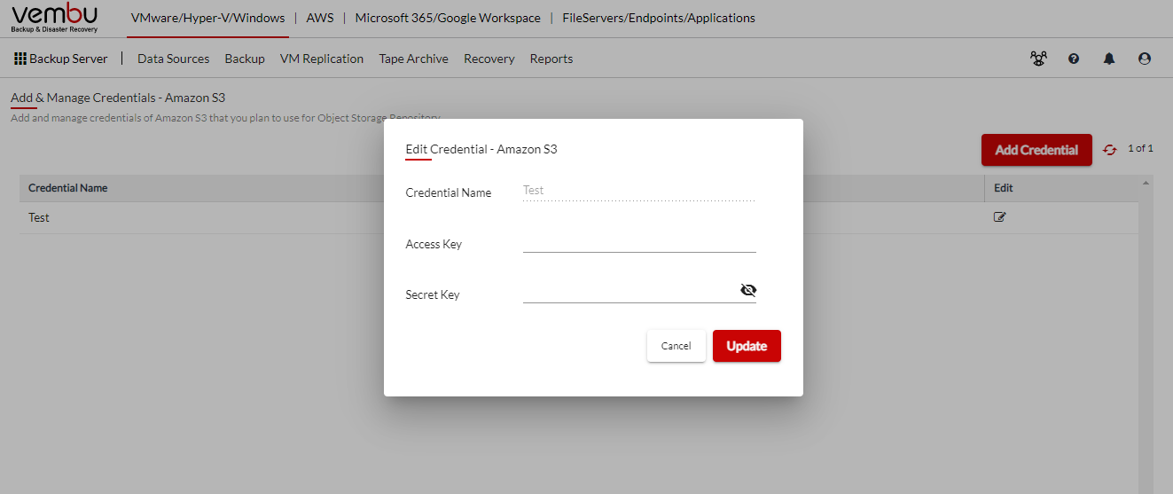
Task: Click the 'Credential Name' label in dialog
Action: click(x=449, y=192)
